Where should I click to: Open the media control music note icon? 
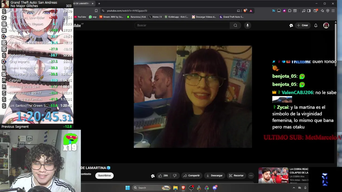point(304,11)
